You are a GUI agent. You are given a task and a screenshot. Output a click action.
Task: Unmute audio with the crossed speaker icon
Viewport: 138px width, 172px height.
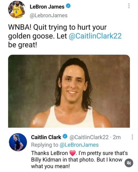tap(129, 163)
